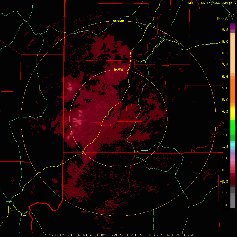
Task: Click the DKD product code label
Action: [231, 16]
